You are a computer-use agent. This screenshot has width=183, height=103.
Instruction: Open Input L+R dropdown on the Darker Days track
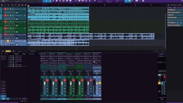[x=10, y=25]
